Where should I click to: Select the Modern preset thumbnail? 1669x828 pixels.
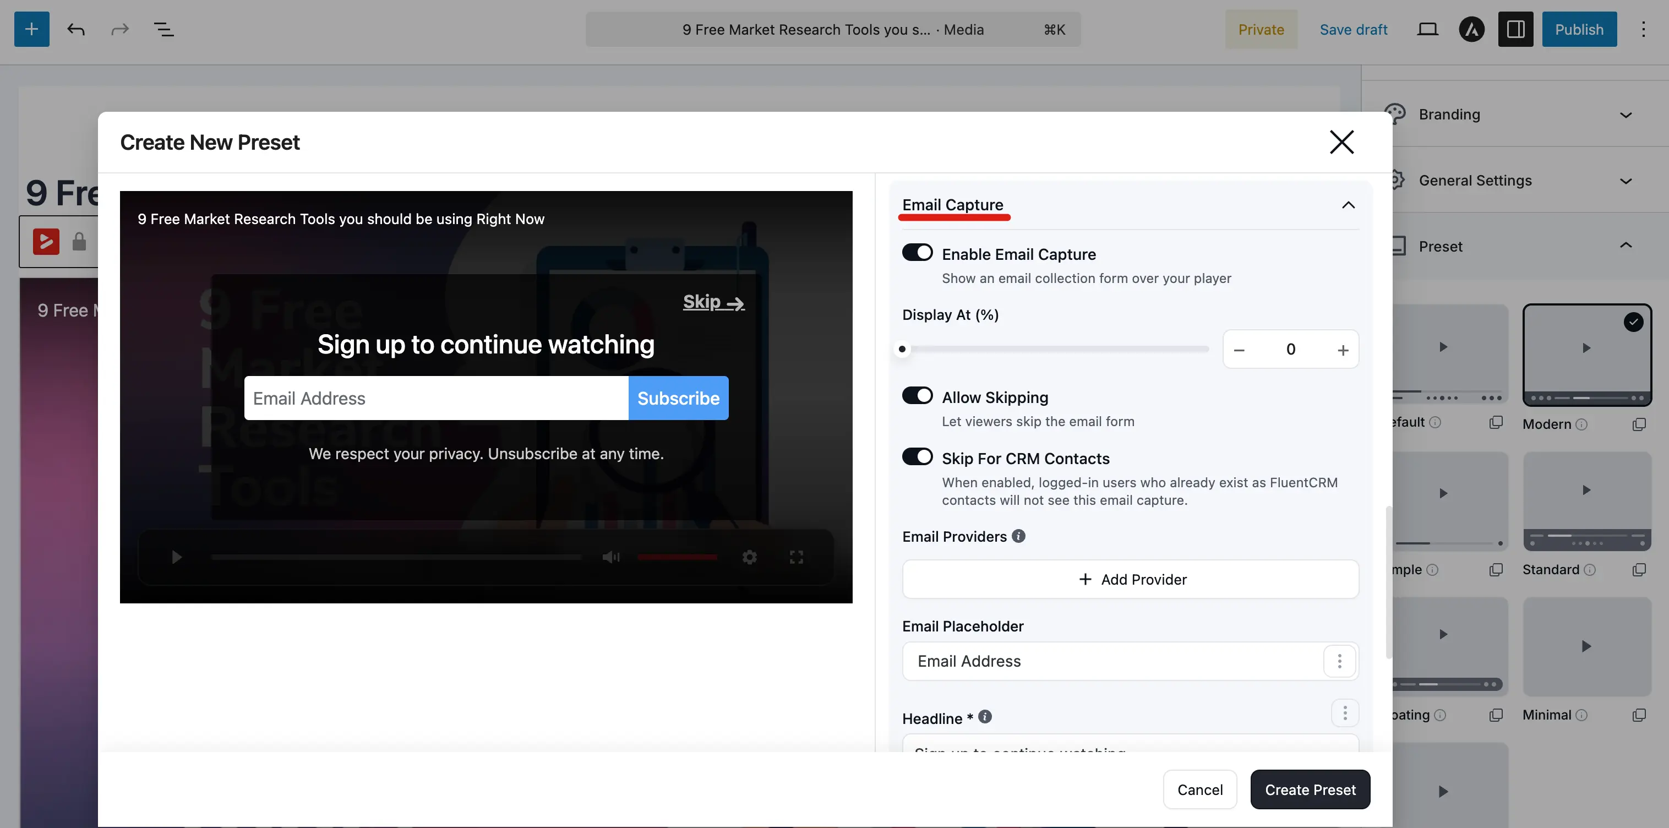tap(1586, 355)
